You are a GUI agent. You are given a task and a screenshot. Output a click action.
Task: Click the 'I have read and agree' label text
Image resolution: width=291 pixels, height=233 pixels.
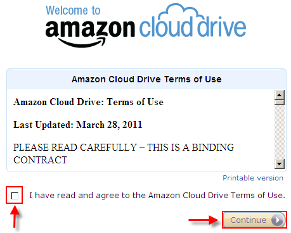[157, 196]
